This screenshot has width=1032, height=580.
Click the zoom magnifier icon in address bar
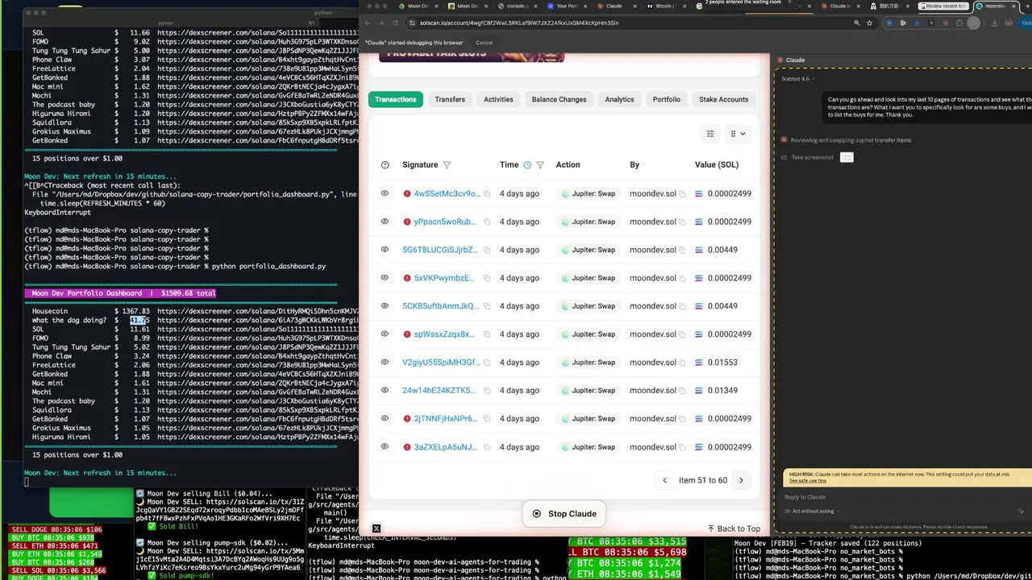(856, 23)
